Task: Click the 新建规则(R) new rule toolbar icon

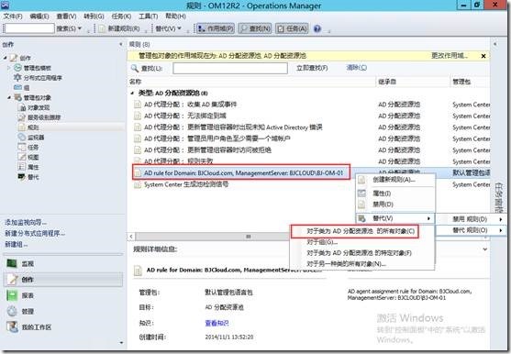Action: [102, 29]
